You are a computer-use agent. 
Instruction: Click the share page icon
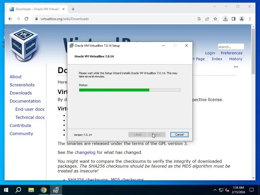click(207, 19)
